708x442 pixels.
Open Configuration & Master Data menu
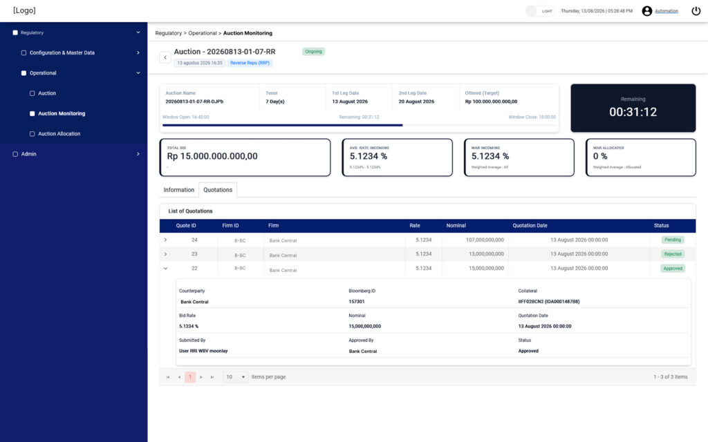[62, 52]
